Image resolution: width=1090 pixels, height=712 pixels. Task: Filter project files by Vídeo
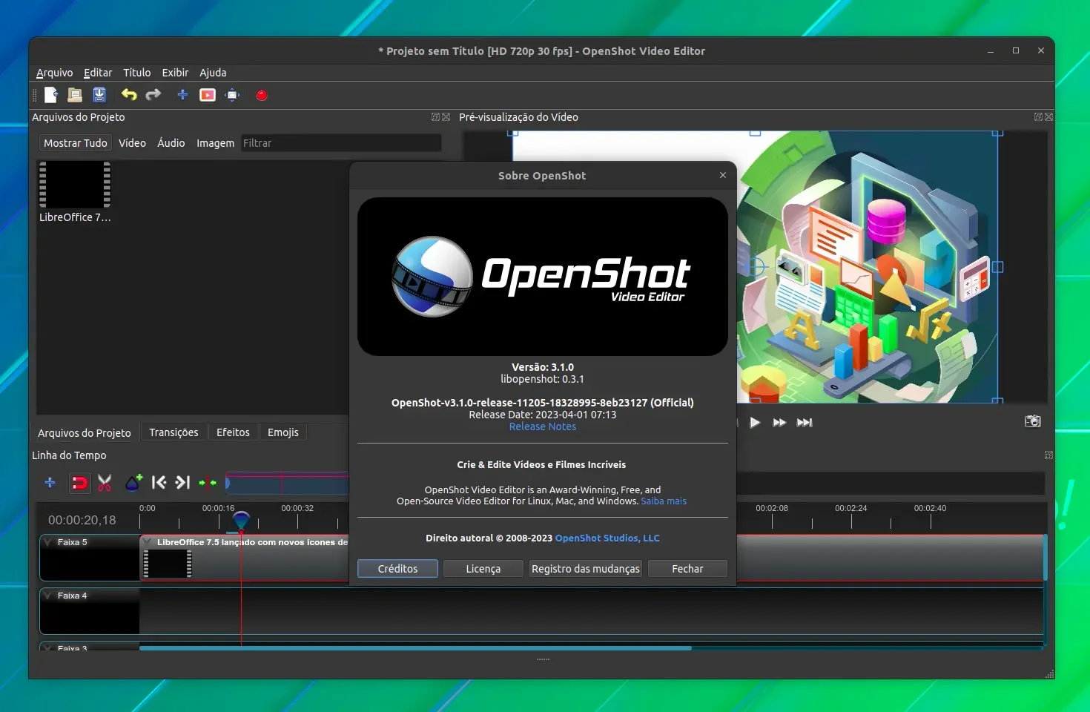click(133, 143)
